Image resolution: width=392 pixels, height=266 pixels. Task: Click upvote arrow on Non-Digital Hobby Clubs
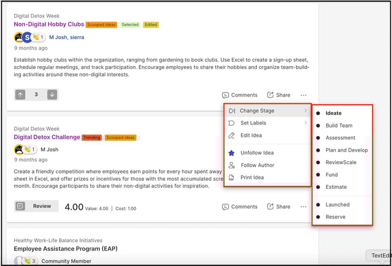coord(20,95)
